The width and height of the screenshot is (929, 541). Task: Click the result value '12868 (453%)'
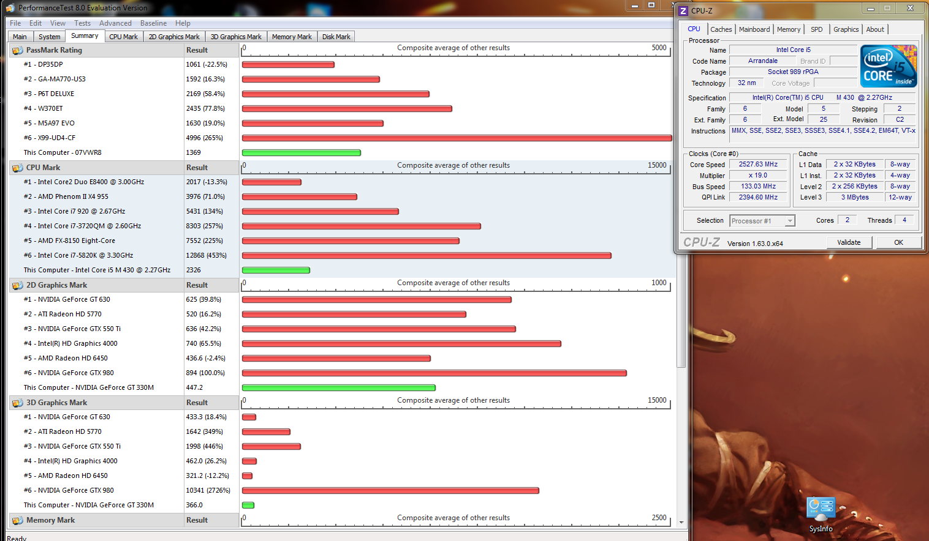click(207, 255)
